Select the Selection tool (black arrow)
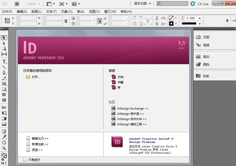236x166 pixels. coord(4,38)
